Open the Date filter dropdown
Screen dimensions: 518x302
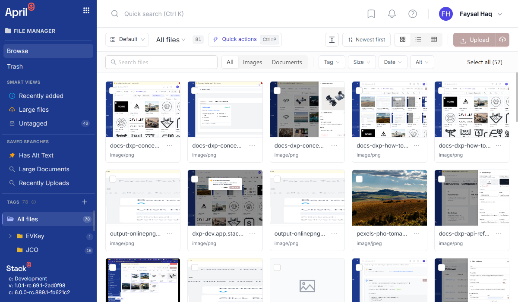coord(393,62)
